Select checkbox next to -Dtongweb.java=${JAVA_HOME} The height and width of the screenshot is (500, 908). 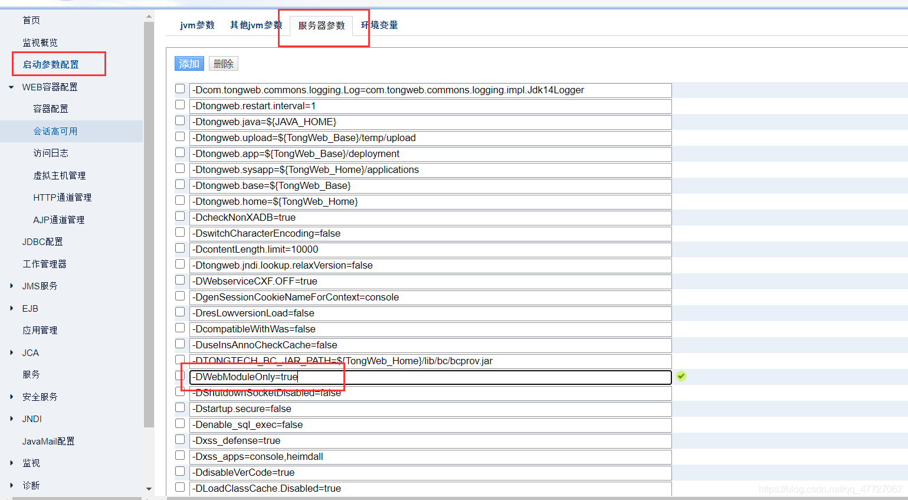[180, 120]
